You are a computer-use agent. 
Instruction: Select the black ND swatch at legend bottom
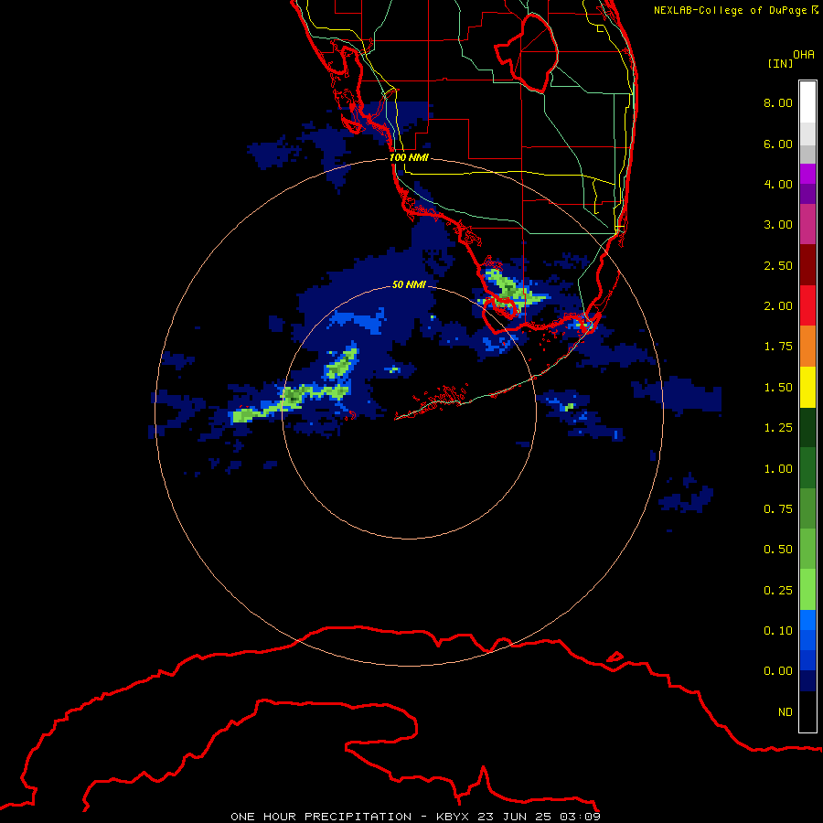(807, 711)
